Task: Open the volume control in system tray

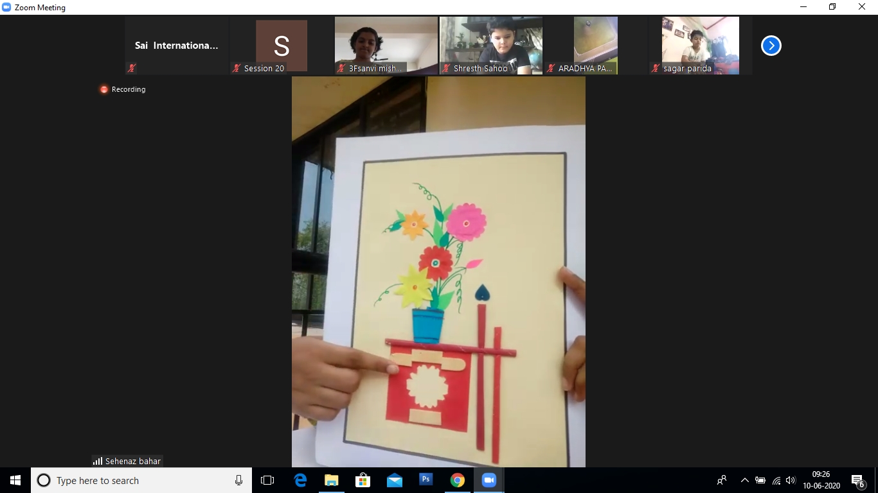Action: pos(791,480)
